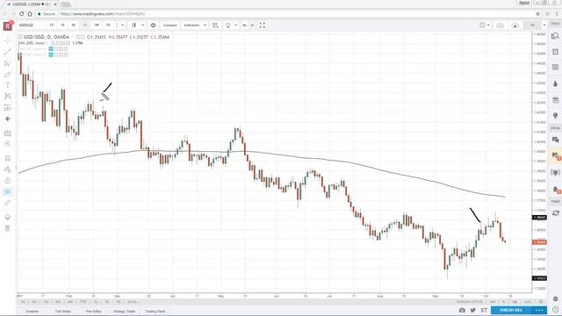Select the D daily timeframe button
Screen dimensions: 562x316
tap(85, 25)
